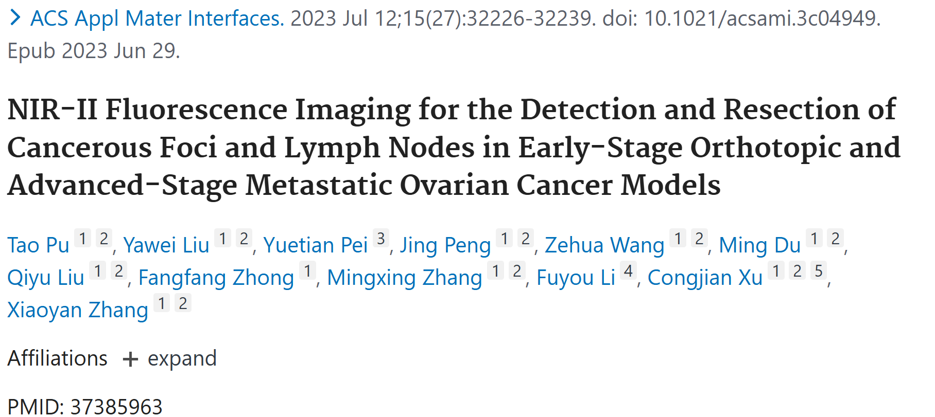
Task: Open author Fuyou Li's link
Action: click(x=576, y=278)
